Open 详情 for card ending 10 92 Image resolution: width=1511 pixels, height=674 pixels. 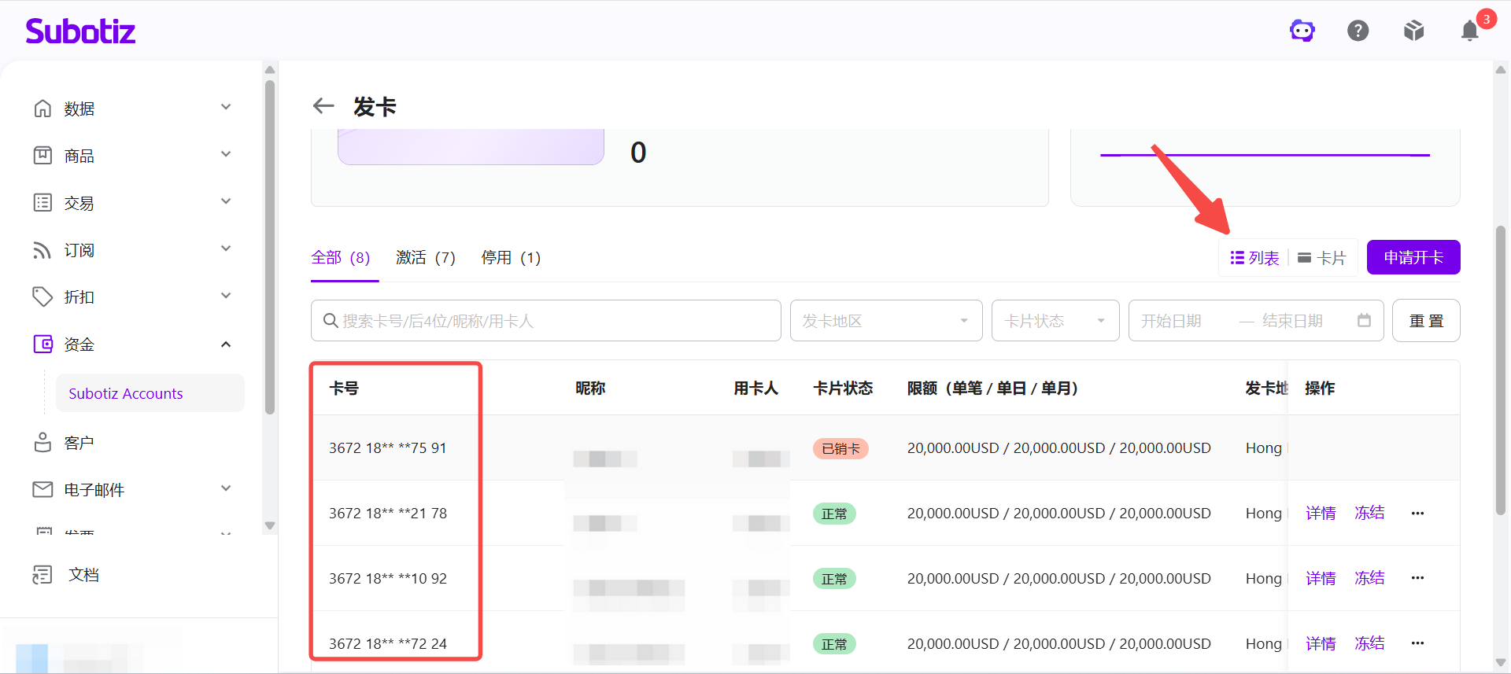click(x=1321, y=578)
